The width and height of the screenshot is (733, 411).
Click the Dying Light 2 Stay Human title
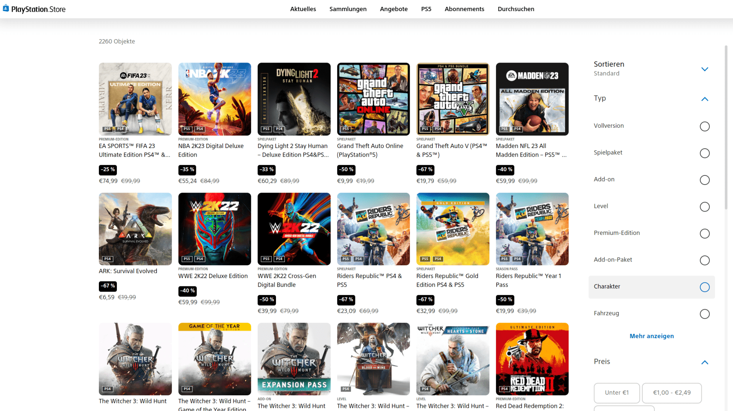(293, 150)
